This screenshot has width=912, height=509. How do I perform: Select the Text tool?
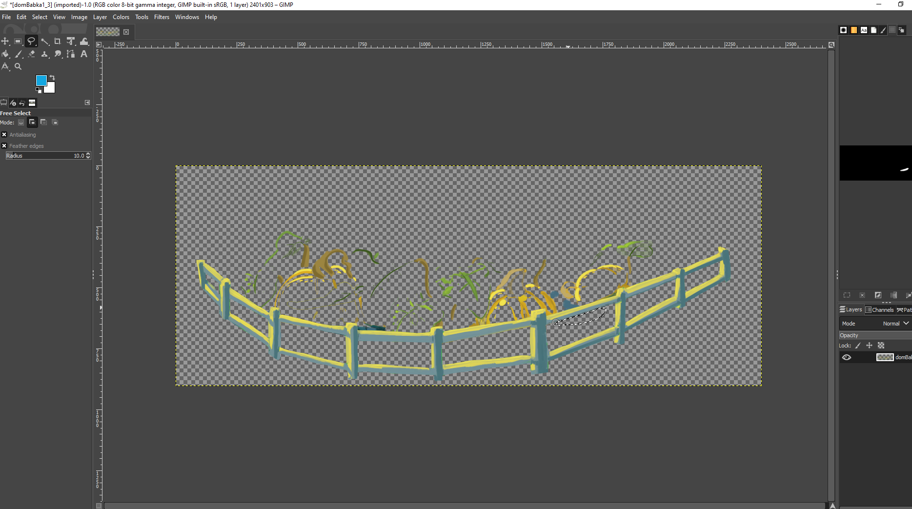click(84, 54)
